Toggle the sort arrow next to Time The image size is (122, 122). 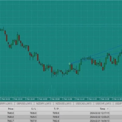tap(108, 109)
